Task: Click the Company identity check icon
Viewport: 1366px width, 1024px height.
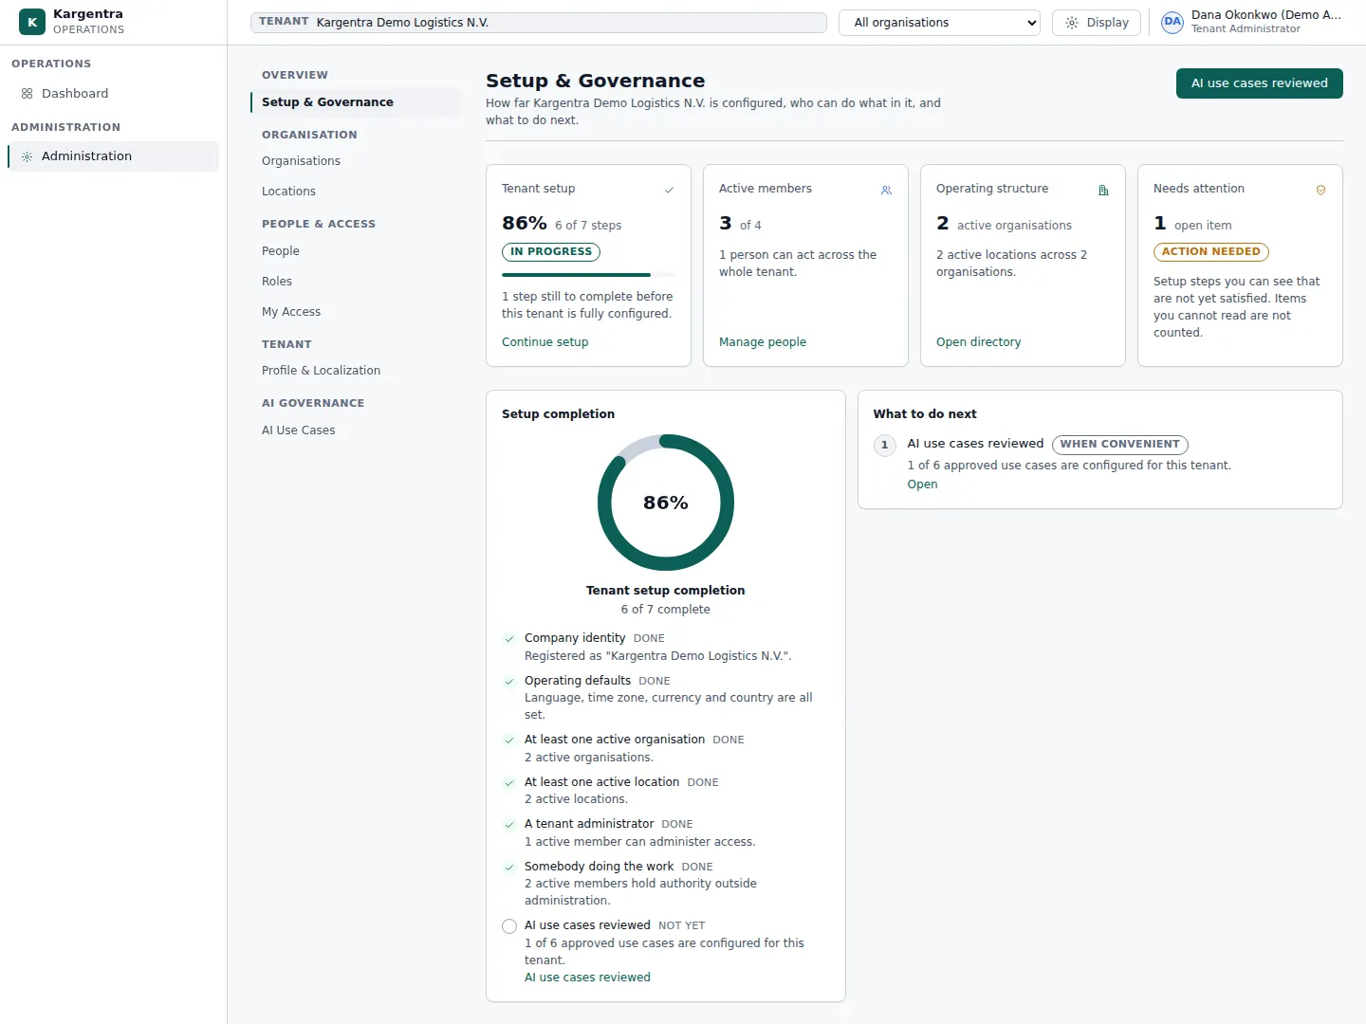Action: coord(509,639)
